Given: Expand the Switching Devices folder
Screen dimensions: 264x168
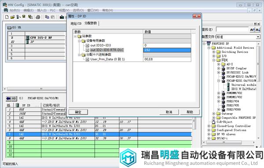Looking at the screenshot, I should pyautogui.click(x=214, y=52).
